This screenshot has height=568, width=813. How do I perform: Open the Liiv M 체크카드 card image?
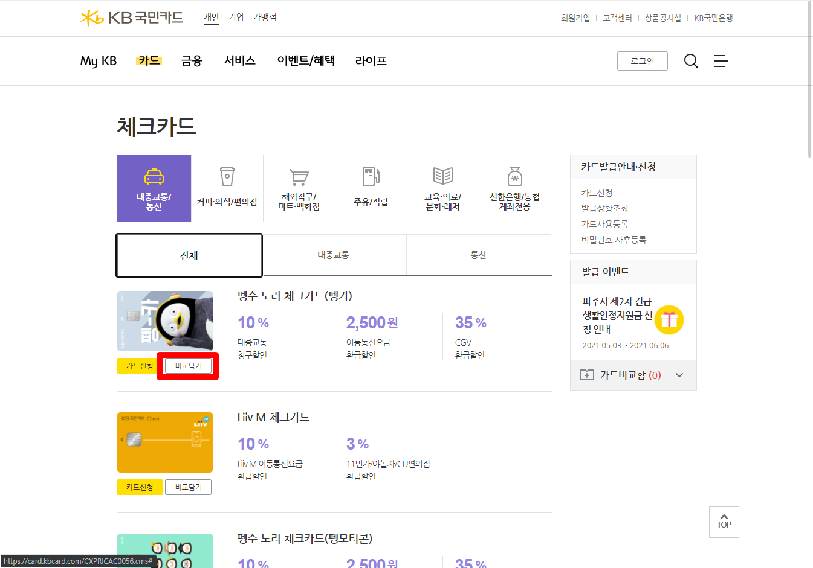[165, 442]
